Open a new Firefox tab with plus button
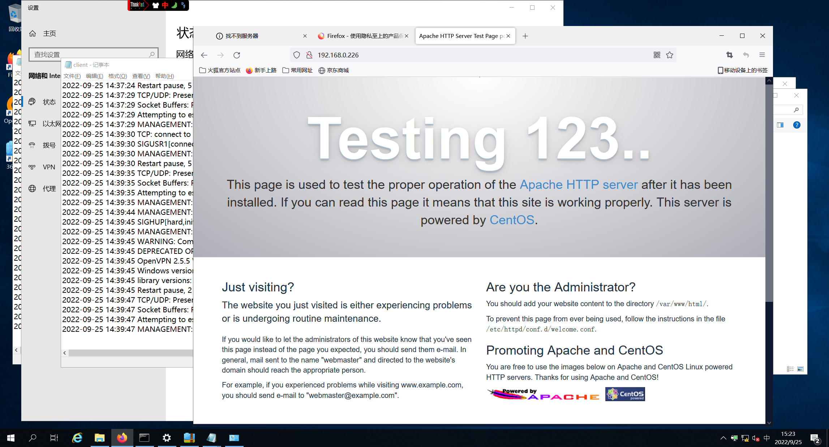The image size is (829, 447). coord(525,36)
